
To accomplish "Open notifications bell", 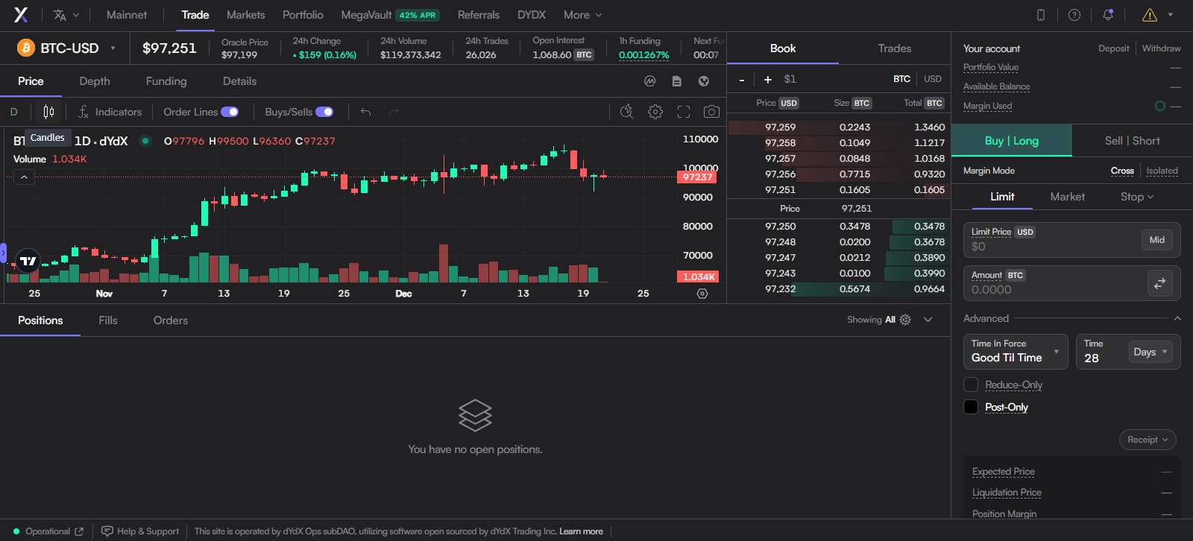I will point(1108,15).
